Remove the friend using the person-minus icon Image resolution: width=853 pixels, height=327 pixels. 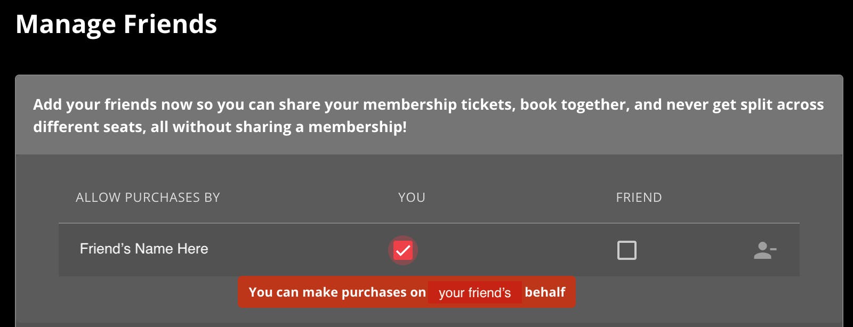(765, 250)
